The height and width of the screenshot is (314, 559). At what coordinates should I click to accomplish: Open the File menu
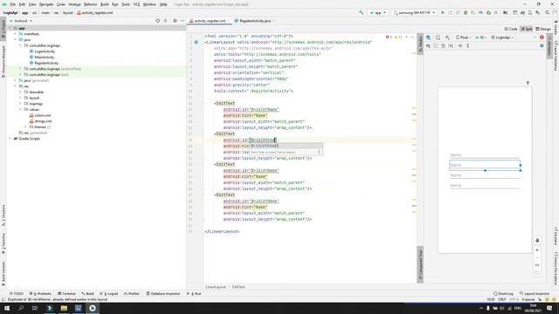[13, 4]
